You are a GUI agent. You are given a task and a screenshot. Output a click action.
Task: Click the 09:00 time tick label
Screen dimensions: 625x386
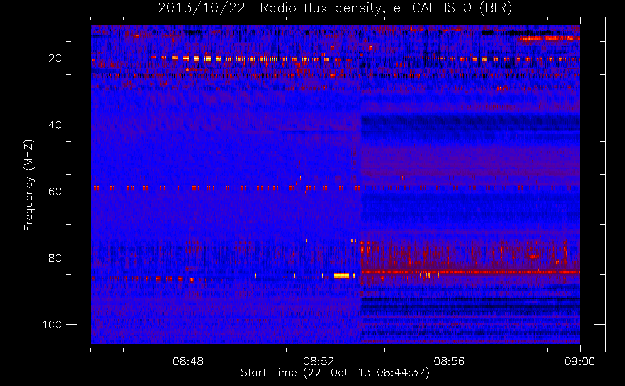click(x=580, y=362)
